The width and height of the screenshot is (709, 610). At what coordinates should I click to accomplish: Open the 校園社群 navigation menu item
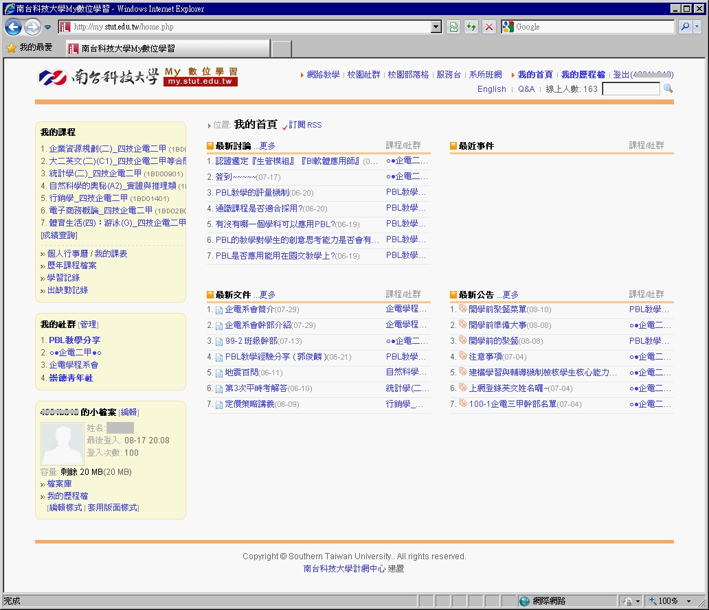[363, 75]
